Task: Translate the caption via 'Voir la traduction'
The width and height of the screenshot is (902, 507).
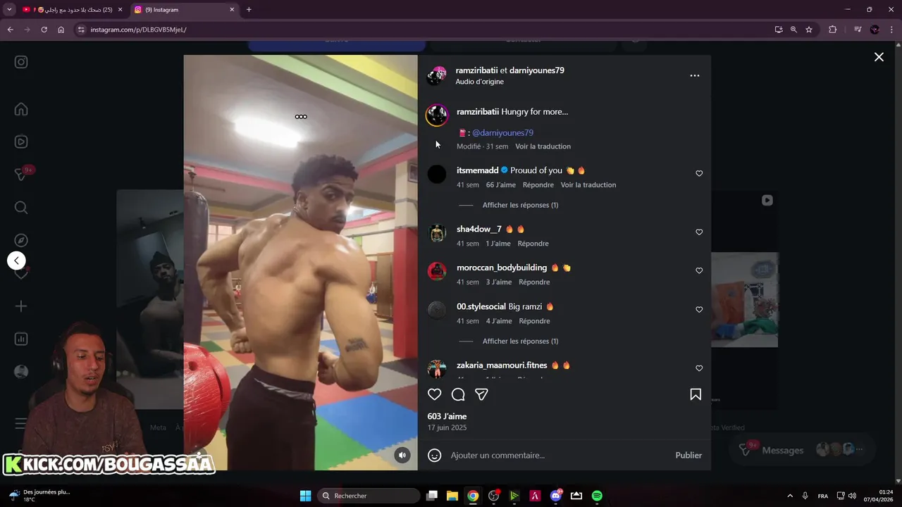Action: click(x=543, y=146)
